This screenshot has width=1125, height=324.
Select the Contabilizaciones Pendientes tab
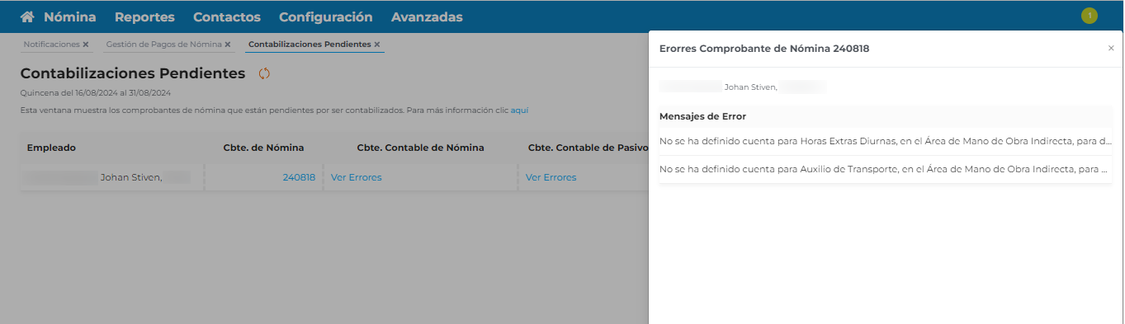pyautogui.click(x=310, y=44)
